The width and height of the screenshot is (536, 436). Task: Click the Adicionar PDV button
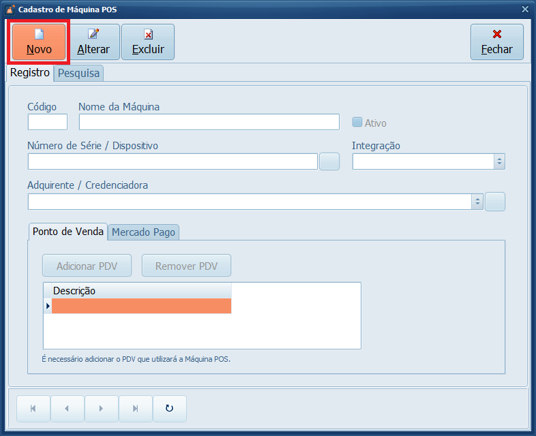87,266
